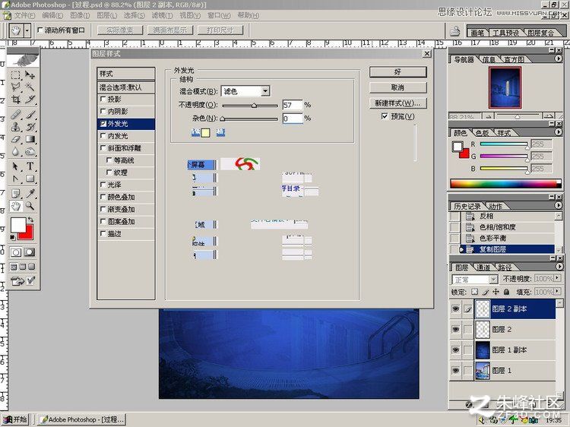Enable the 内发光 inner glow checkbox

pos(103,135)
